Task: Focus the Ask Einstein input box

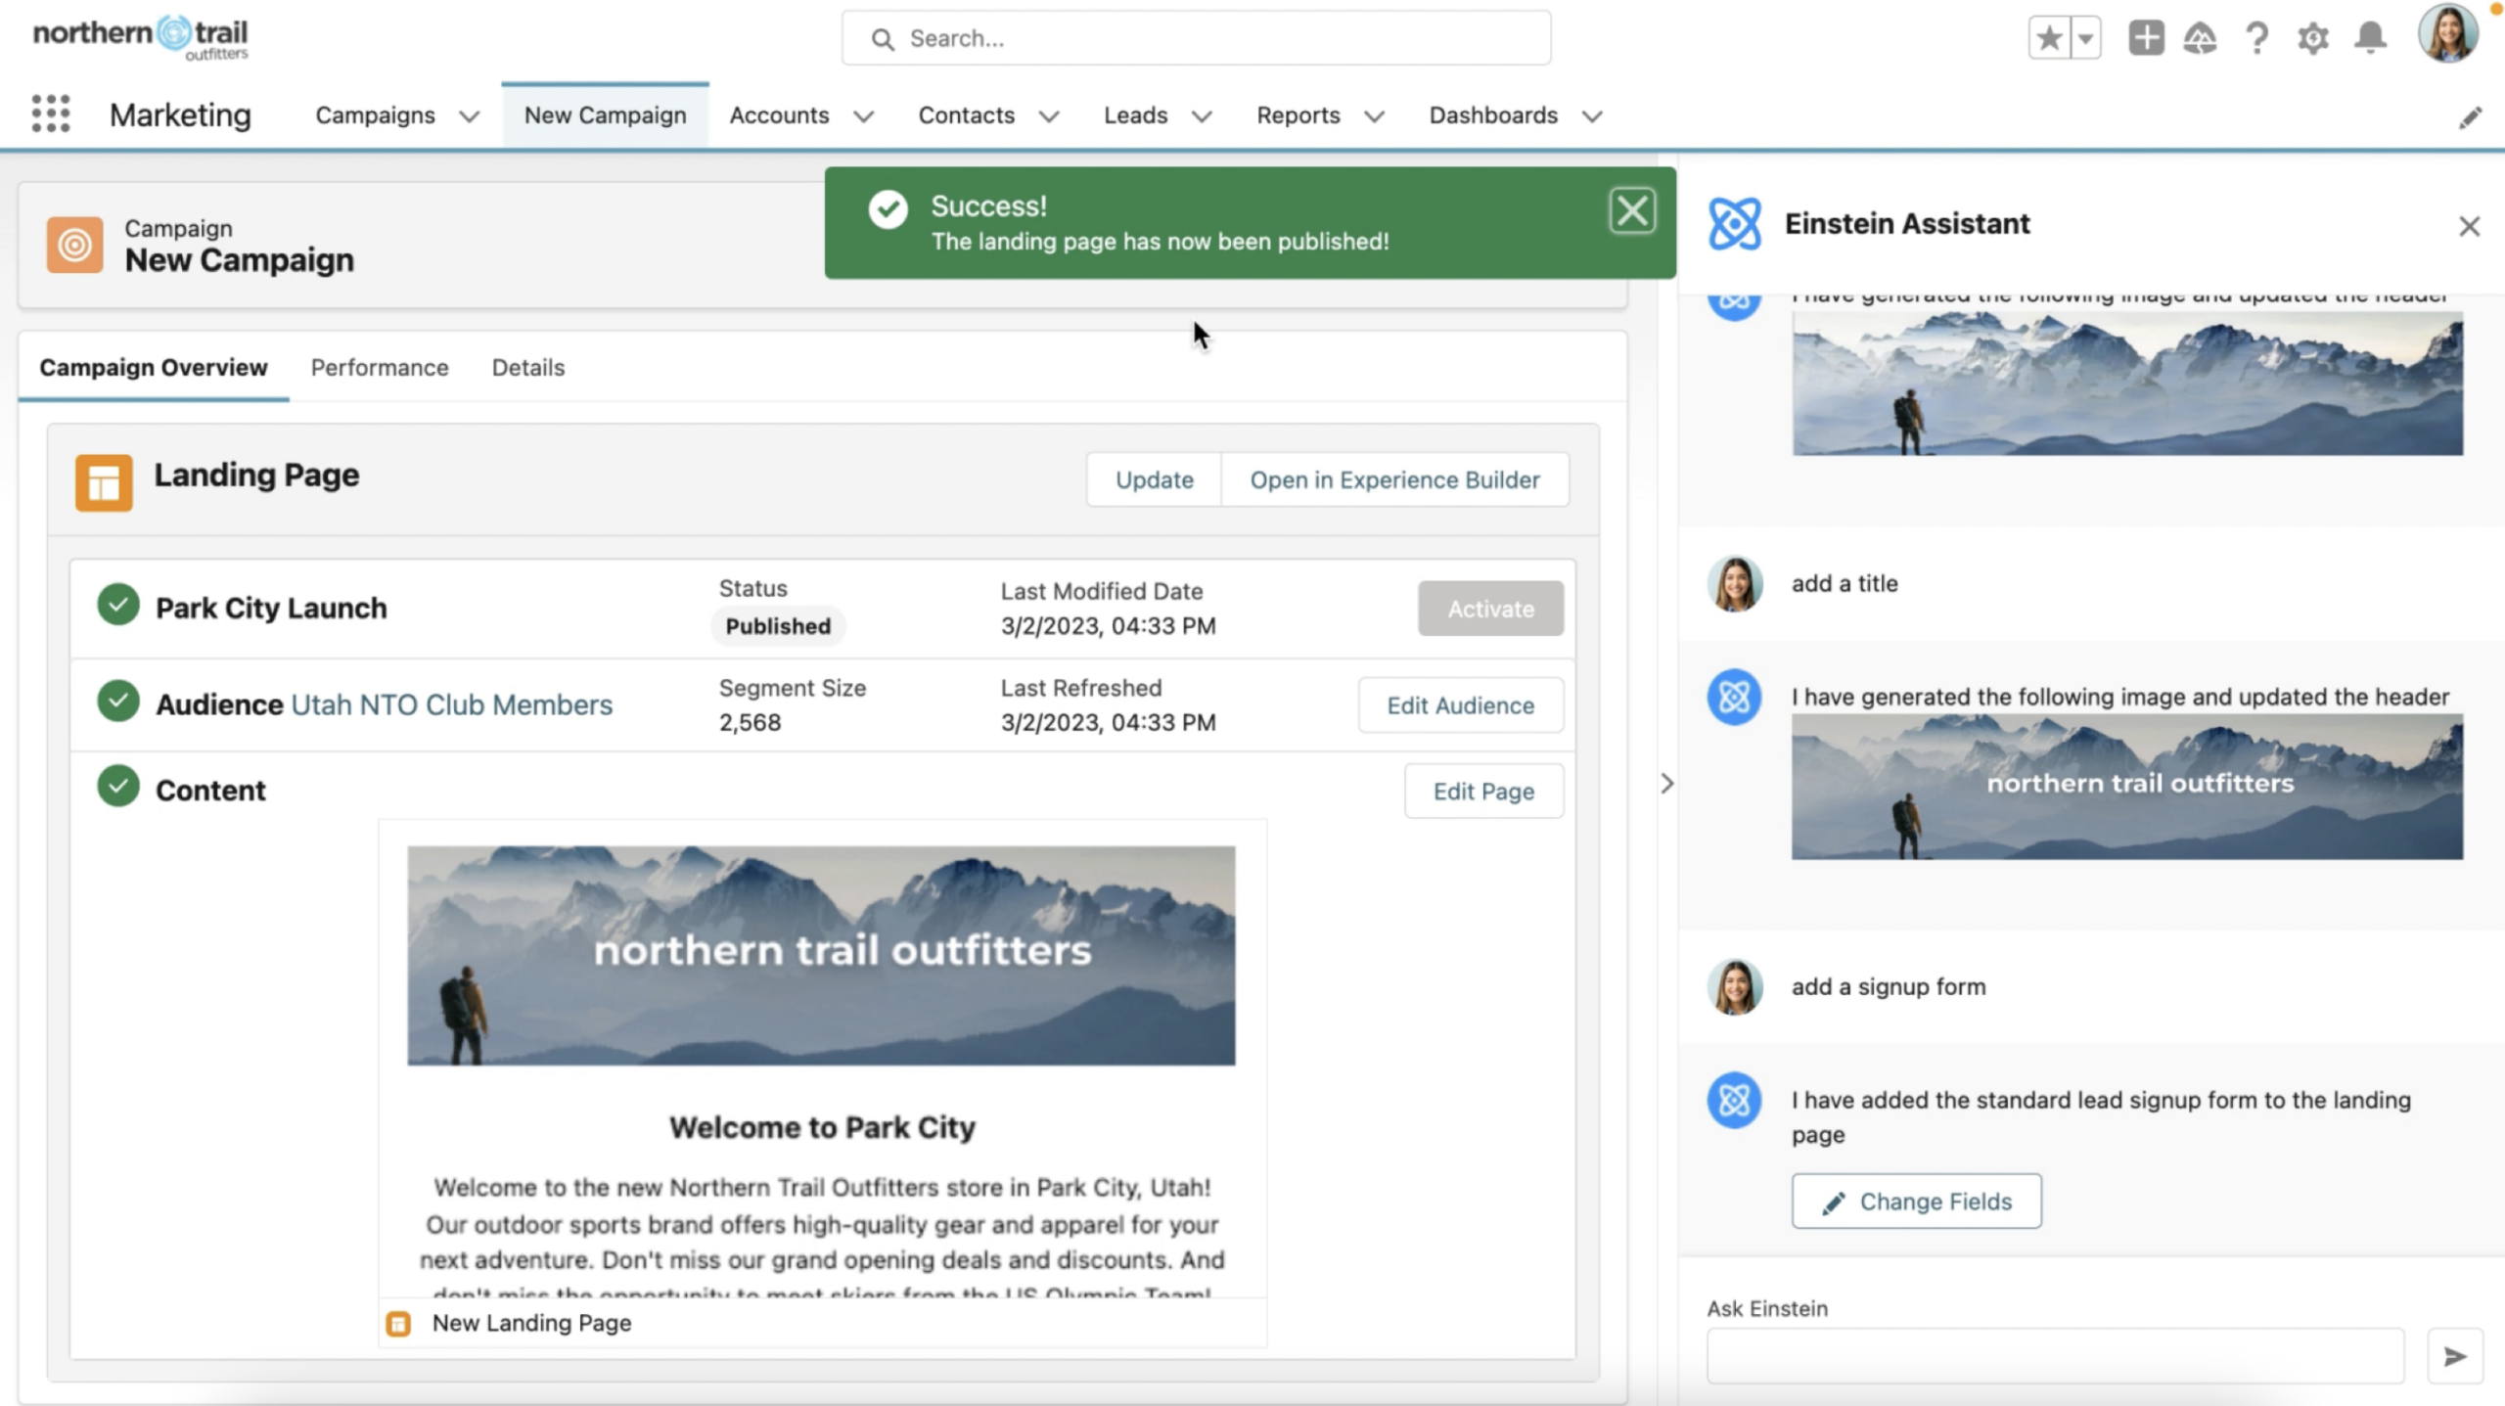Action: 2055,1356
